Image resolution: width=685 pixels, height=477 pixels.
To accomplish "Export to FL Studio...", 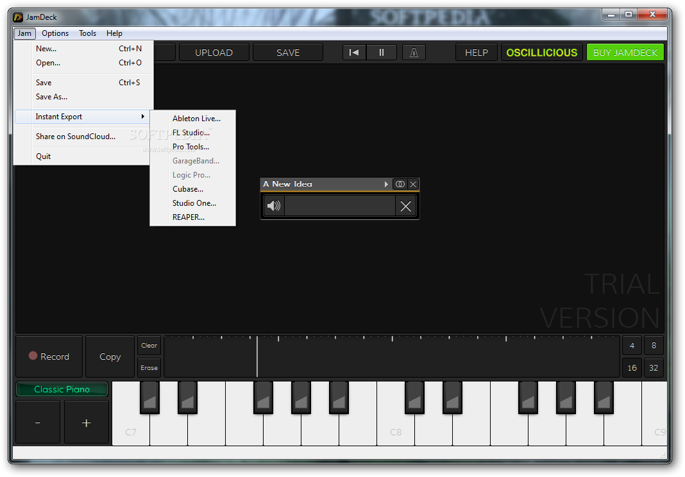I will [x=192, y=132].
